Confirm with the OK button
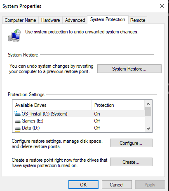Image resolution: width=169 pixels, height=191 pixels. point(83,185)
